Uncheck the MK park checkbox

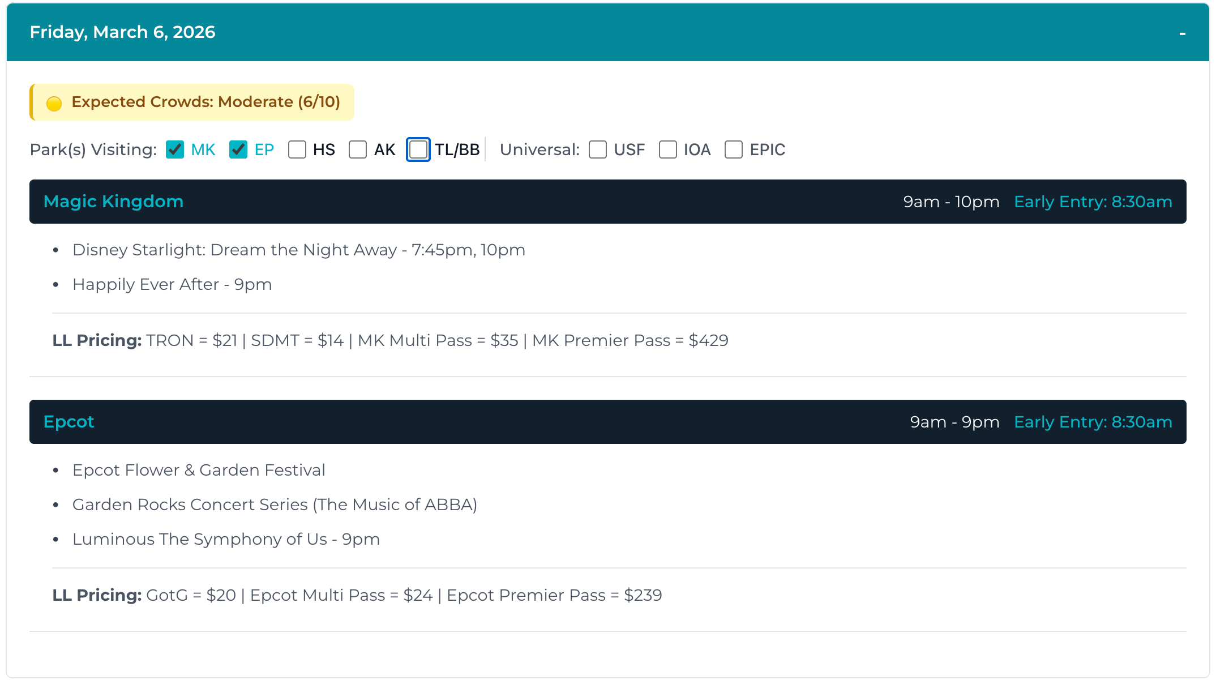(x=175, y=149)
